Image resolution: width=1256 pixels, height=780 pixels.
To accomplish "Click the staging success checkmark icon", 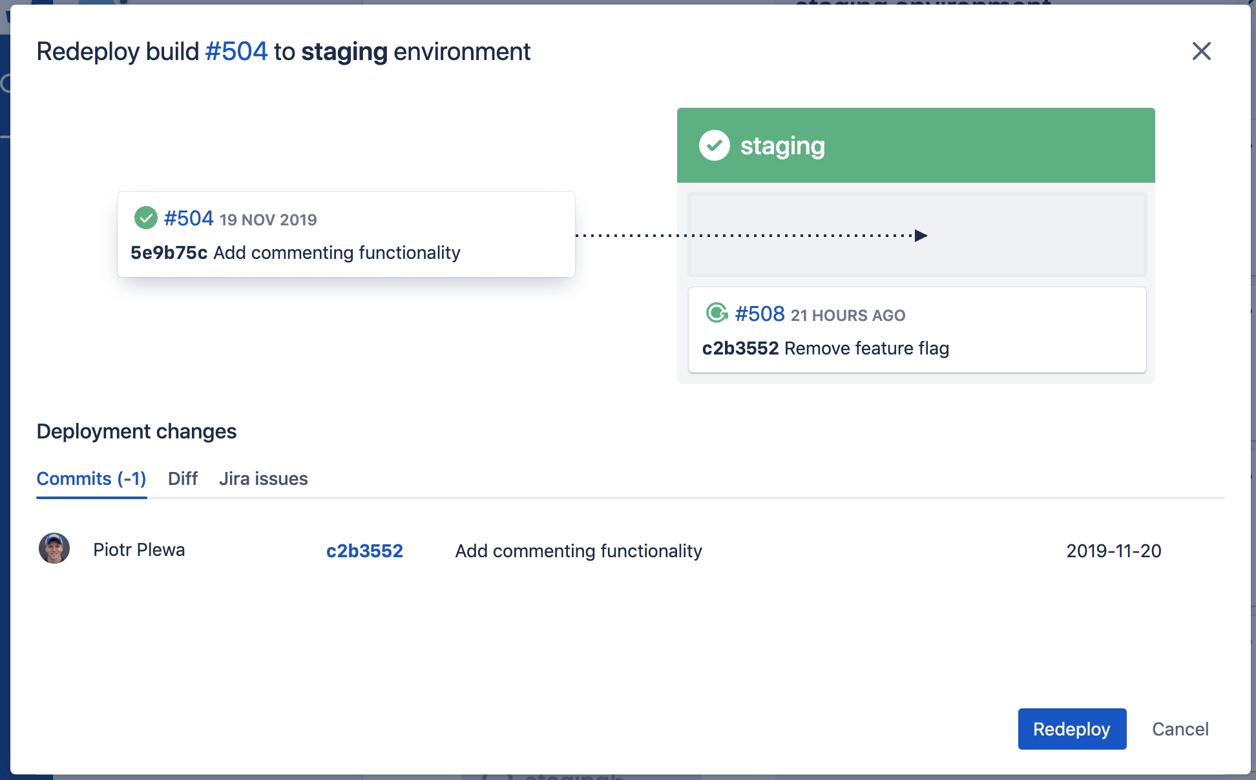I will [714, 145].
